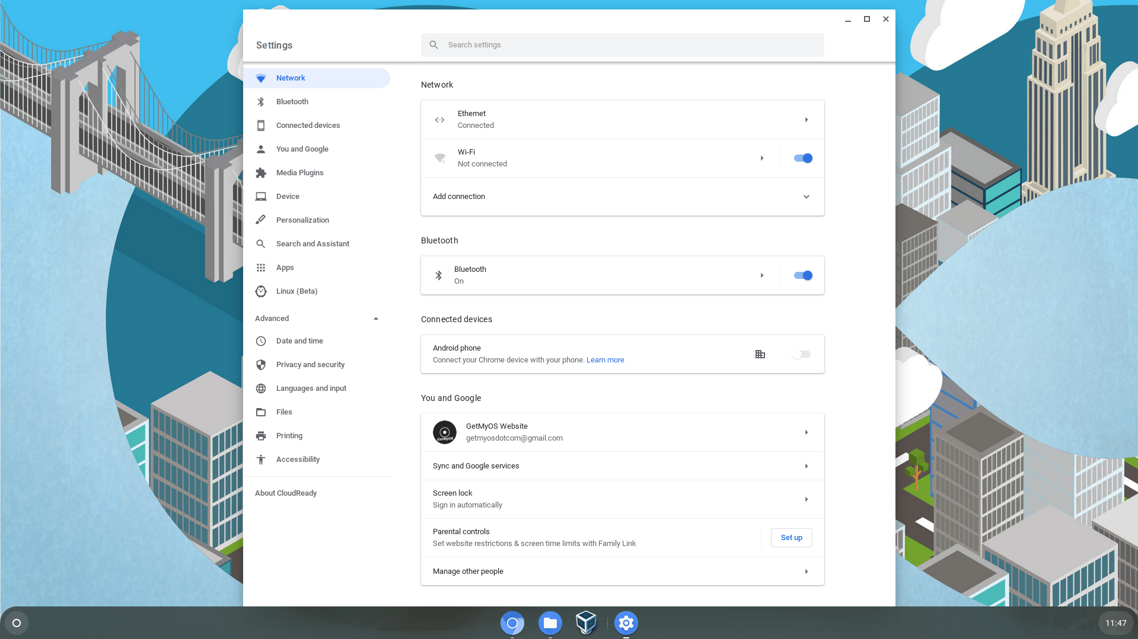Click the Linux (Beta) penguin icon
The height and width of the screenshot is (639, 1138).
tap(261, 291)
